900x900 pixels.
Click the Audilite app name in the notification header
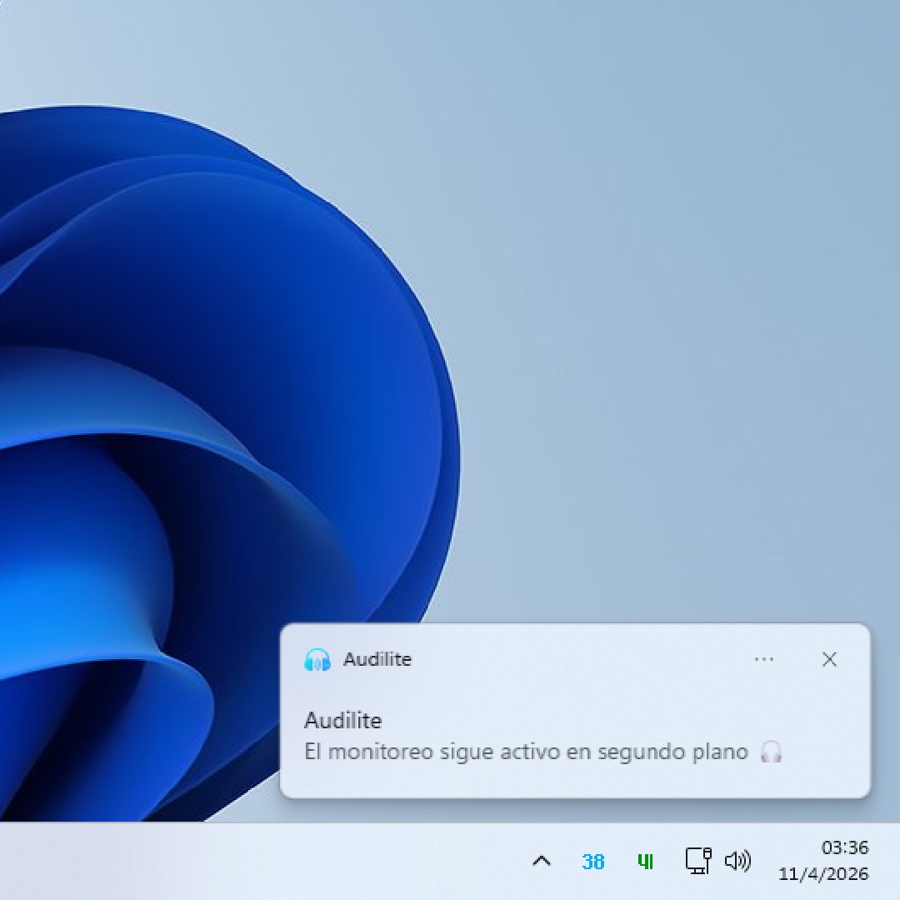point(377,659)
